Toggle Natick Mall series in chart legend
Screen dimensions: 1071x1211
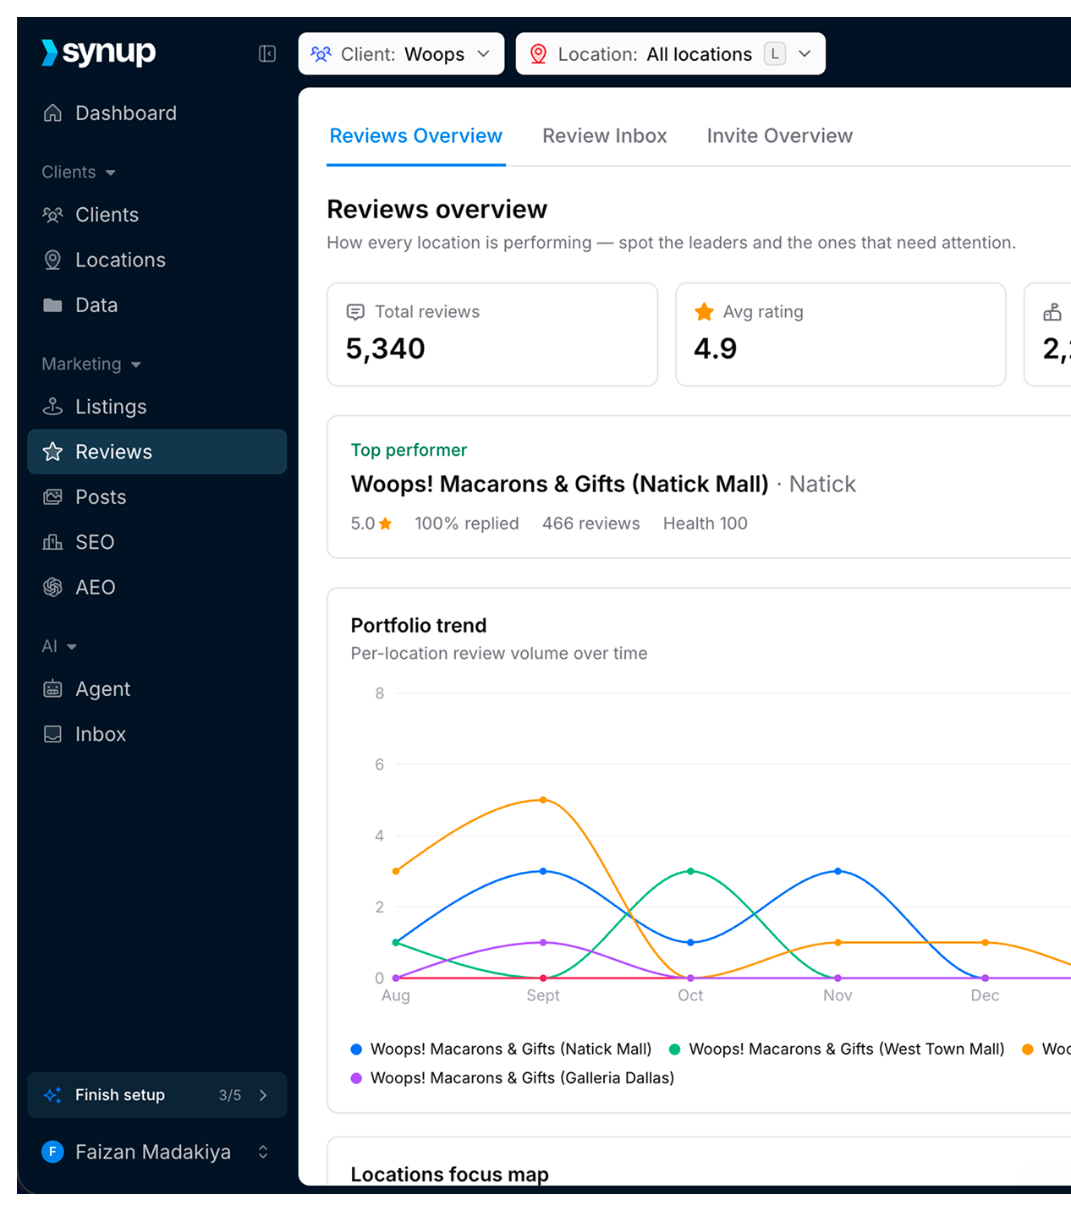(x=501, y=1049)
